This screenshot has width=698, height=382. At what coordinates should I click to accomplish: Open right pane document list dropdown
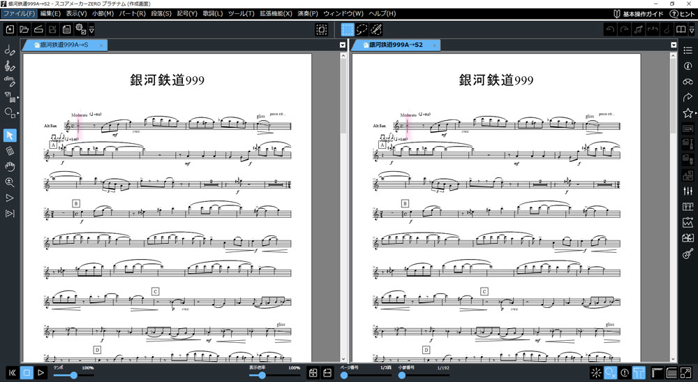(674, 45)
